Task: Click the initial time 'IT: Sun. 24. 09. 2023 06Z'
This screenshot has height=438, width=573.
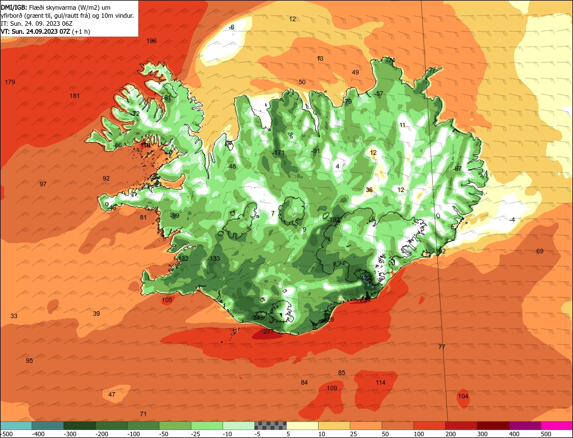Action: (37, 24)
